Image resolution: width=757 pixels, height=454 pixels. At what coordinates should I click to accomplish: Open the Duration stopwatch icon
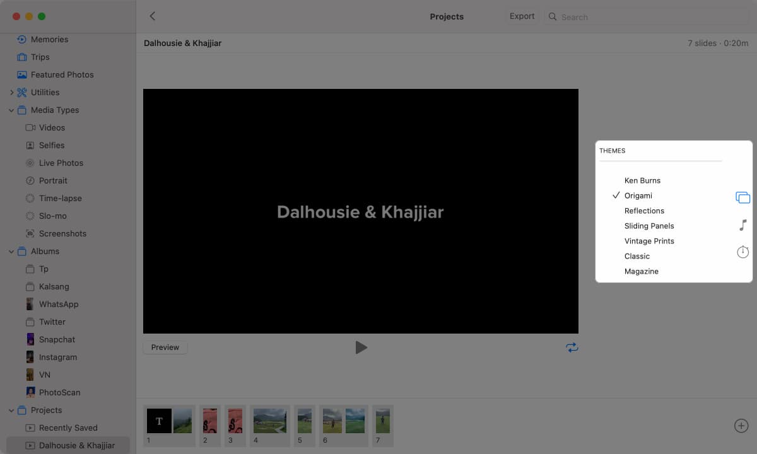[742, 252]
